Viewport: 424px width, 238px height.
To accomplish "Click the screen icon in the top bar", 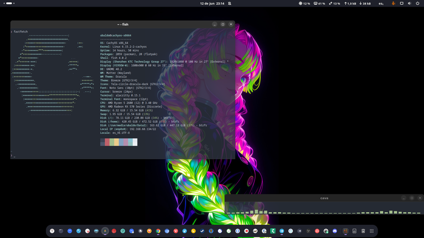I will [401, 3].
